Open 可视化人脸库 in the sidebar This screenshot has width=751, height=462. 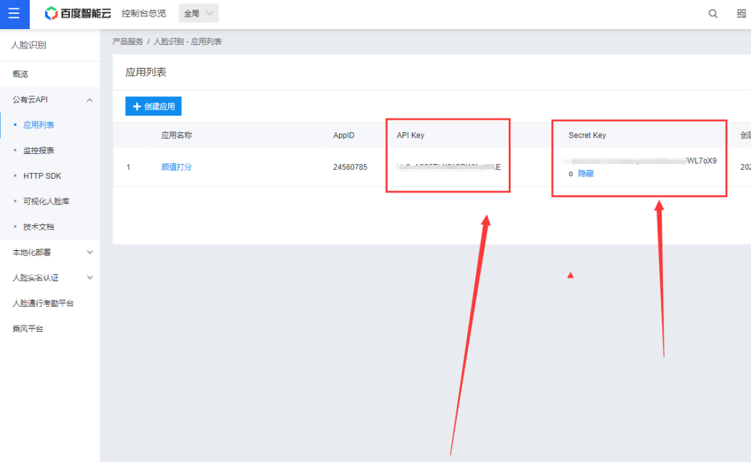pyautogui.click(x=46, y=202)
